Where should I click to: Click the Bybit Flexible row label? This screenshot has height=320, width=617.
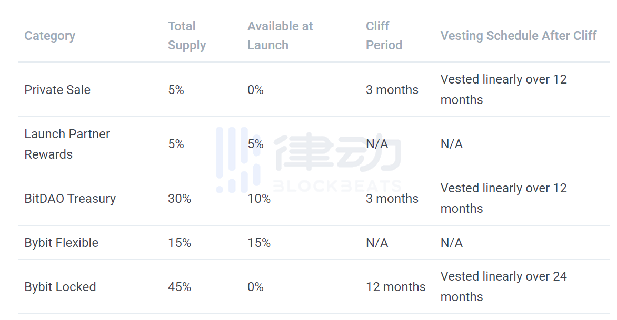point(62,243)
